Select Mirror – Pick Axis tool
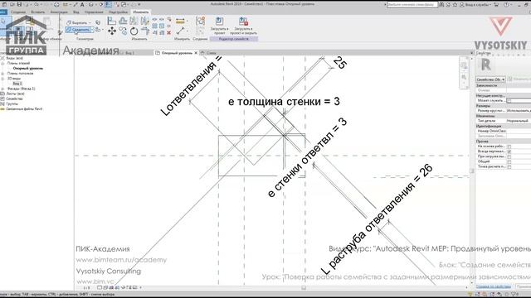This screenshot has height=298, width=531. pos(134,21)
